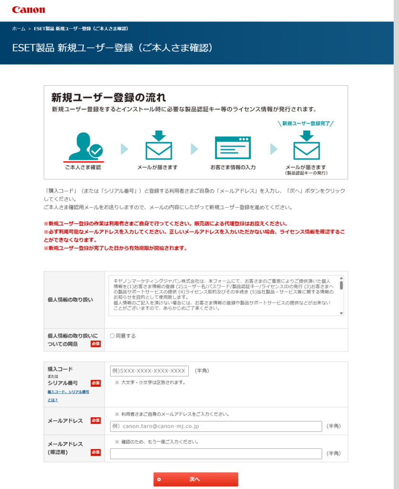Viewport: 399px width, 489px height.
Task: Click 必須 badge next to シリアル番号
Action: 95,383
